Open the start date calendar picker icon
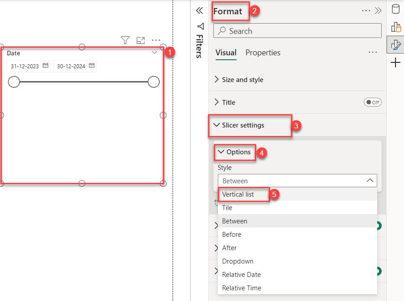 [46, 66]
